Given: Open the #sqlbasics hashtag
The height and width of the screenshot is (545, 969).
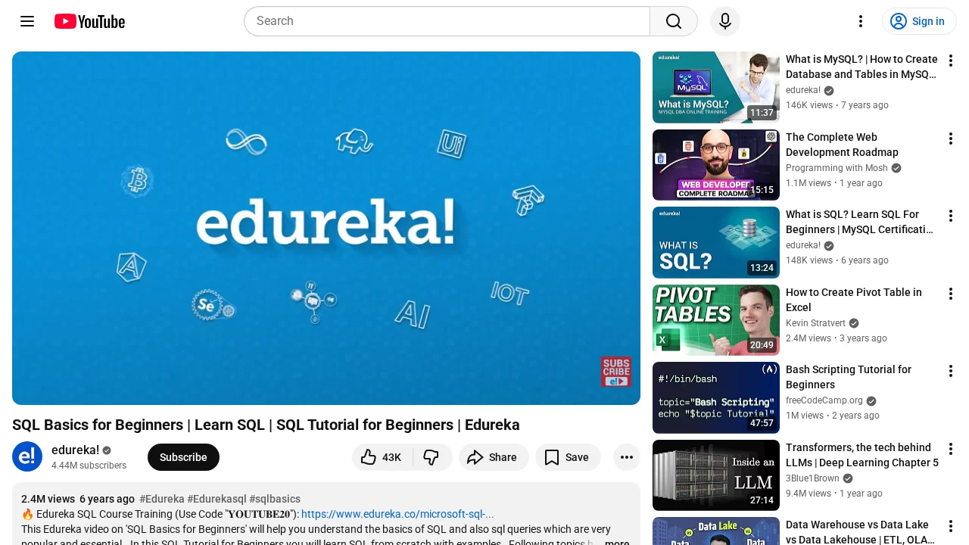Looking at the screenshot, I should [x=275, y=499].
